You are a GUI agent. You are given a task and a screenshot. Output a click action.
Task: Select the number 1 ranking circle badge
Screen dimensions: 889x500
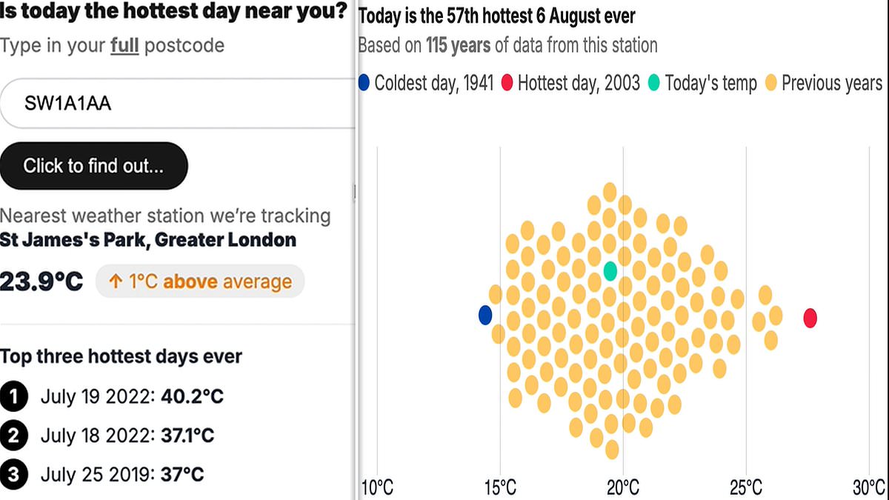[13, 396]
